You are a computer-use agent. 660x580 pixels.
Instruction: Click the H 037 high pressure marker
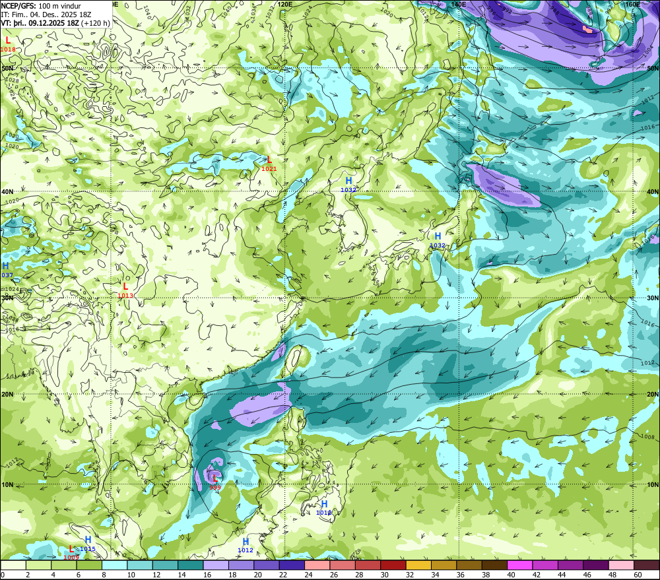pos(7,271)
